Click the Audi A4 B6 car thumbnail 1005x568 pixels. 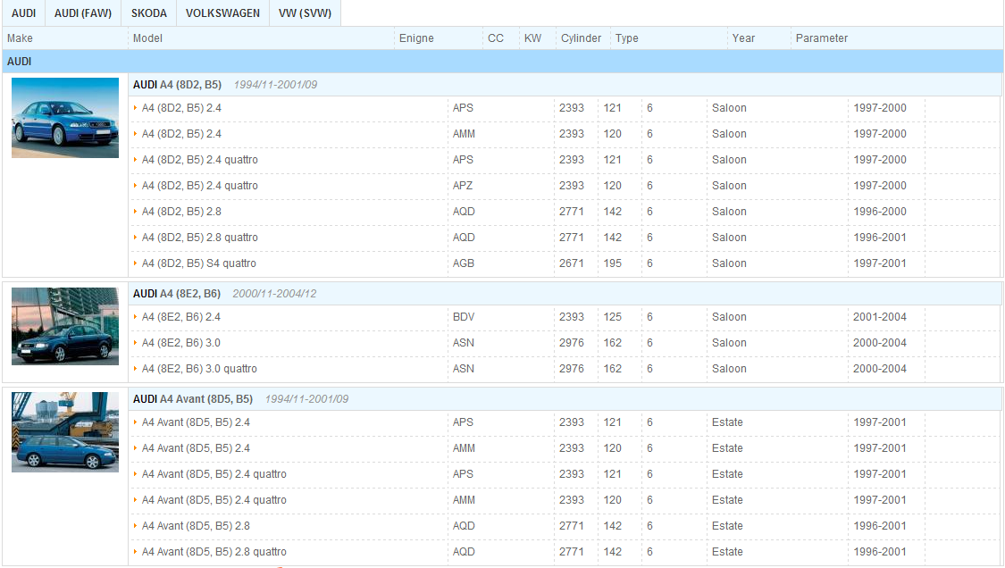coord(64,326)
